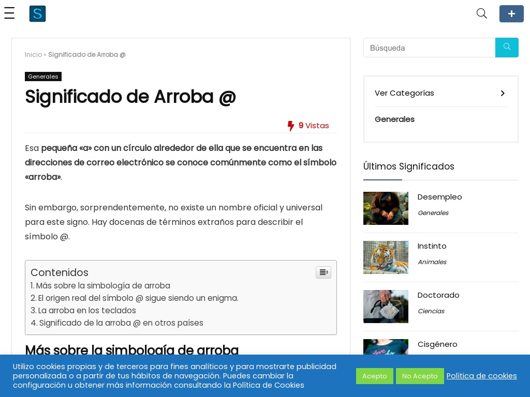This screenshot has width=530, height=397.
Task: Click the red flame icon beside vistas counter
Action: [291, 126]
